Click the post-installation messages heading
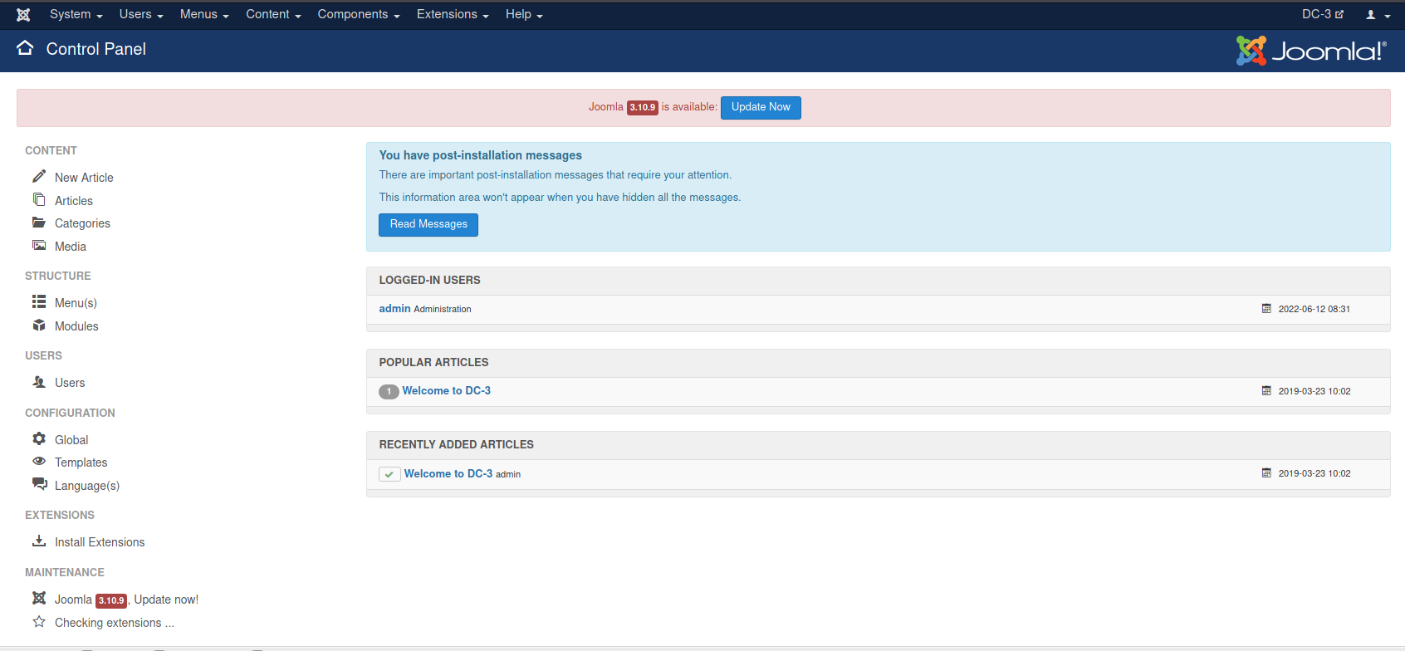 coord(481,155)
